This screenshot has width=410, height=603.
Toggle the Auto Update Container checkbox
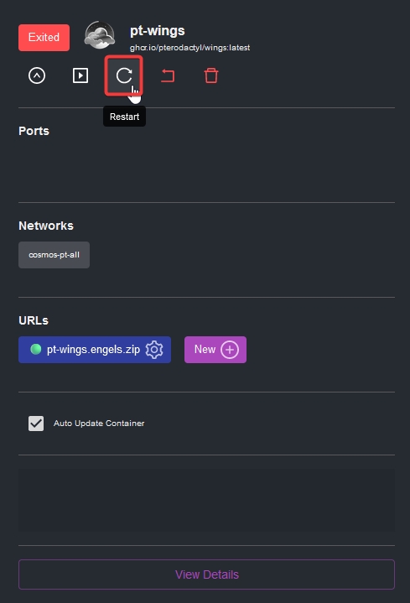[x=36, y=424]
